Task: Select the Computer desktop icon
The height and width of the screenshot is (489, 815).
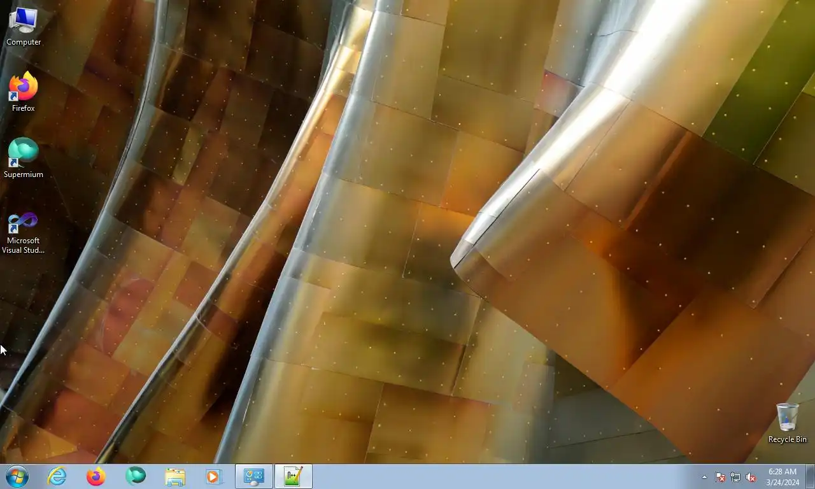Action: pos(24,27)
